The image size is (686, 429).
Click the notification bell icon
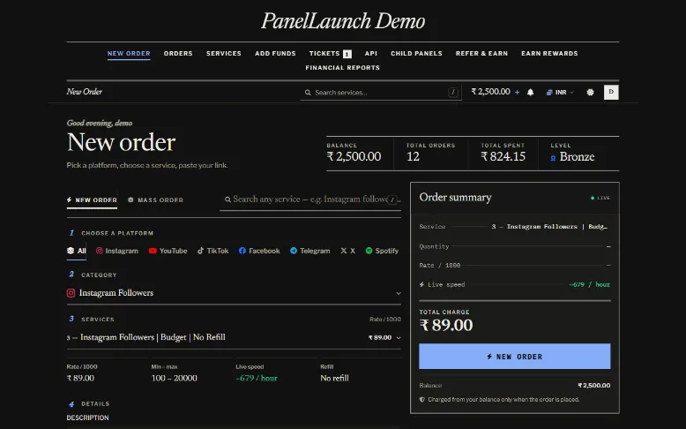(530, 92)
